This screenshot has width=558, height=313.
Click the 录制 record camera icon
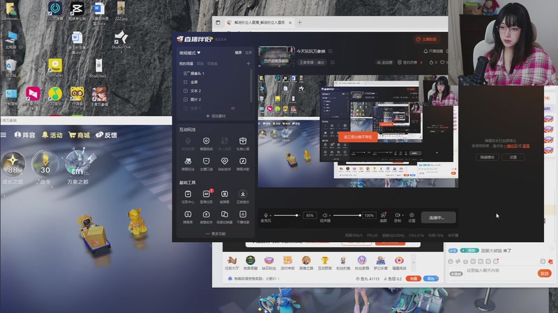click(x=397, y=215)
